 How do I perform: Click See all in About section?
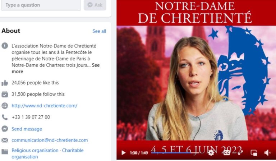tap(99, 31)
